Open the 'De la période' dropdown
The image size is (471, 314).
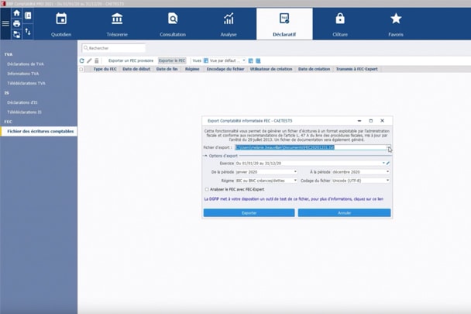click(x=295, y=172)
